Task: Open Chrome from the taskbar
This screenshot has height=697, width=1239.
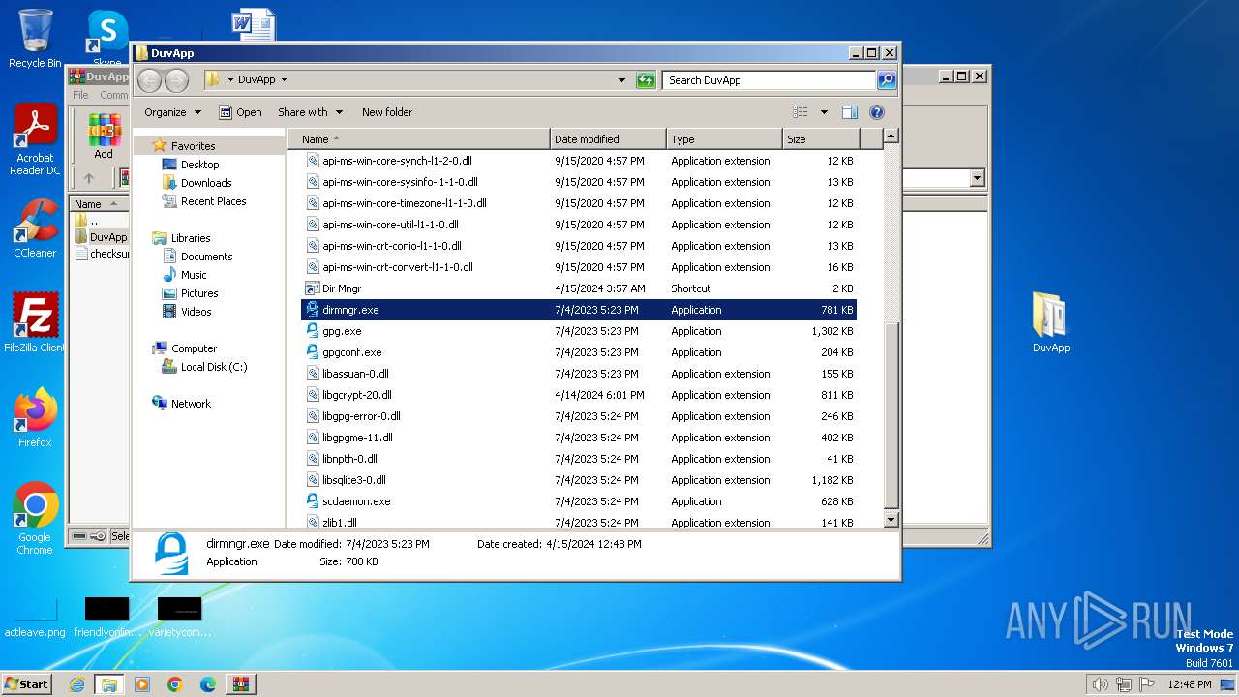Action: 175,684
